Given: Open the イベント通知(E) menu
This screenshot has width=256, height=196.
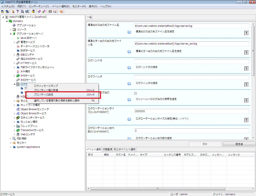Looking at the screenshot, I should (x=61, y=6).
